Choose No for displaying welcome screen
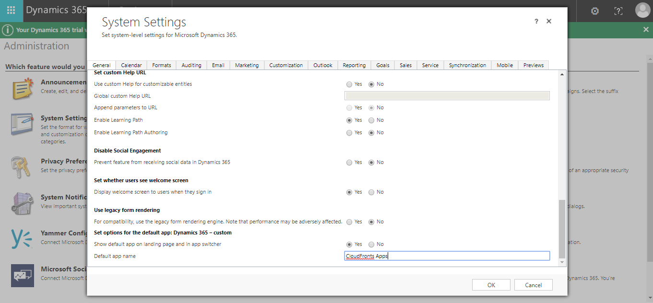The width and height of the screenshot is (653, 303). 371,192
